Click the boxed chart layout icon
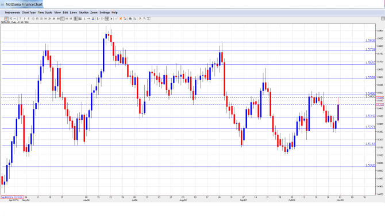 point(107,18)
